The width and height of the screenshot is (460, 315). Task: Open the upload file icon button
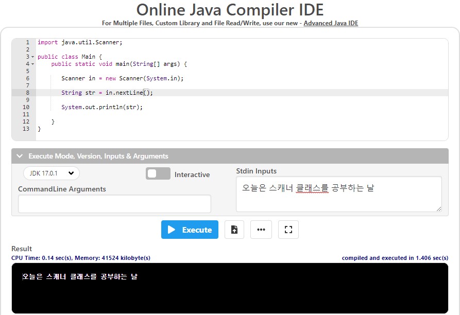[x=234, y=230]
